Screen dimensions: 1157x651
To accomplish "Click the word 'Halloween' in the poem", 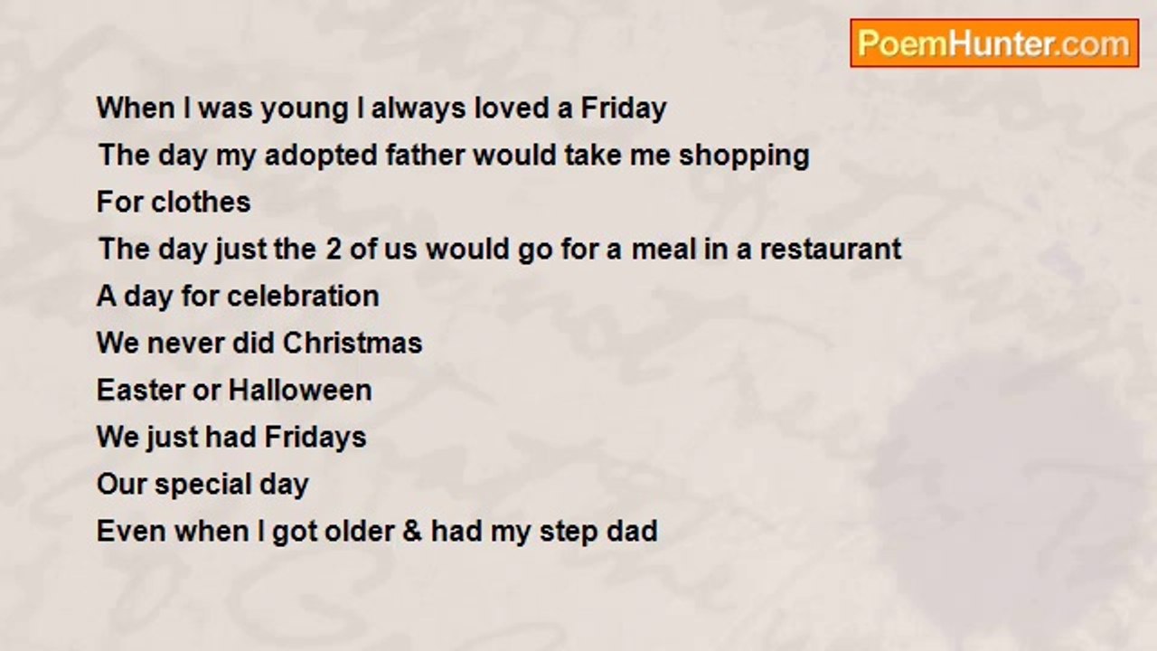I will click(x=300, y=390).
